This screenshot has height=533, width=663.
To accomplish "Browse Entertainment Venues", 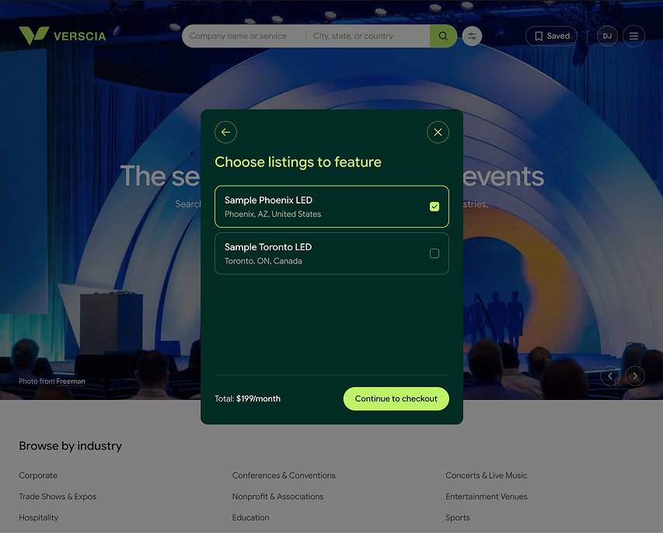I will coord(487,496).
